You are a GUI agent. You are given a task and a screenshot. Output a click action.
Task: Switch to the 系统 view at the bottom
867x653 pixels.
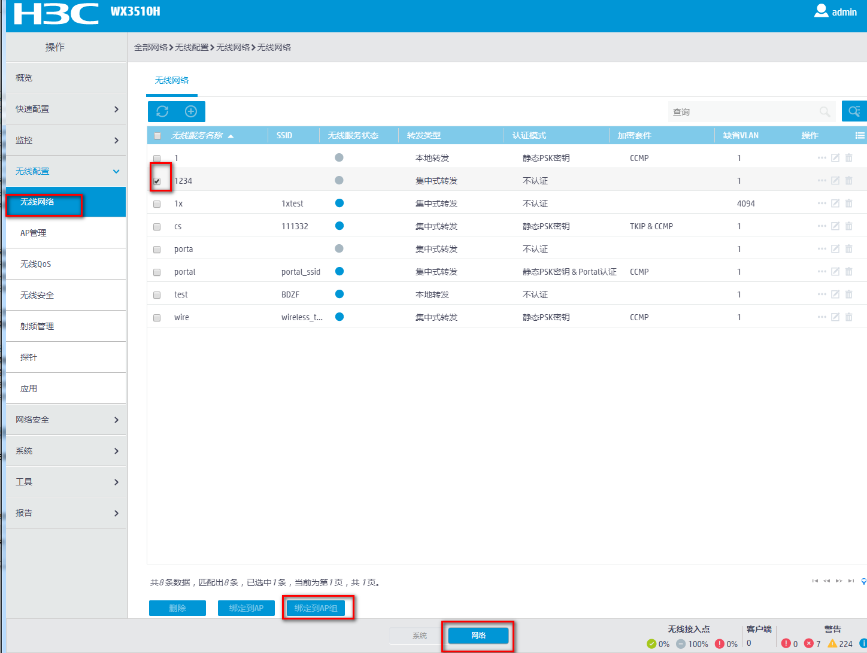click(420, 636)
